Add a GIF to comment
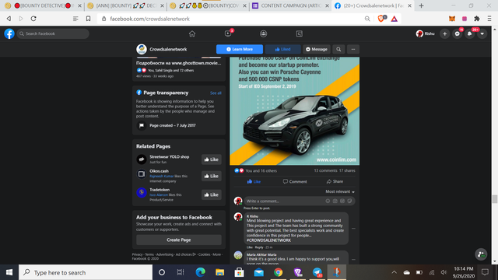This screenshot has height=280, width=498. [342, 201]
